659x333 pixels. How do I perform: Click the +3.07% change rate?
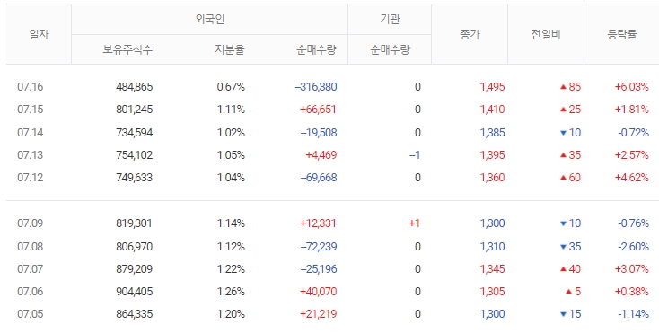(632, 268)
